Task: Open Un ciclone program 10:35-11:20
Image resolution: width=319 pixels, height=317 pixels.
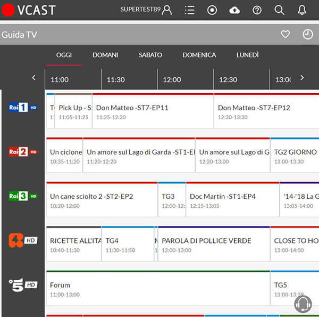Action: [64, 156]
